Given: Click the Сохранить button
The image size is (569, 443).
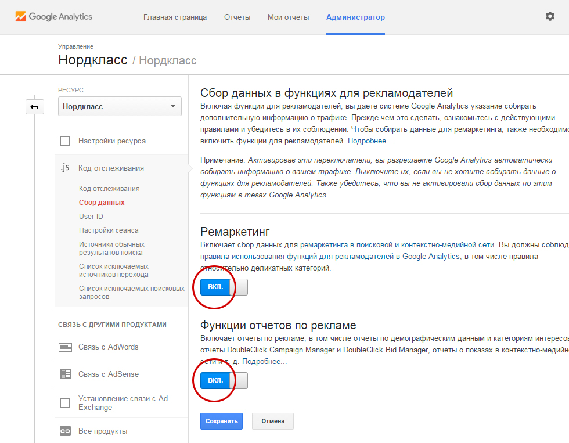Looking at the screenshot, I should point(221,422).
